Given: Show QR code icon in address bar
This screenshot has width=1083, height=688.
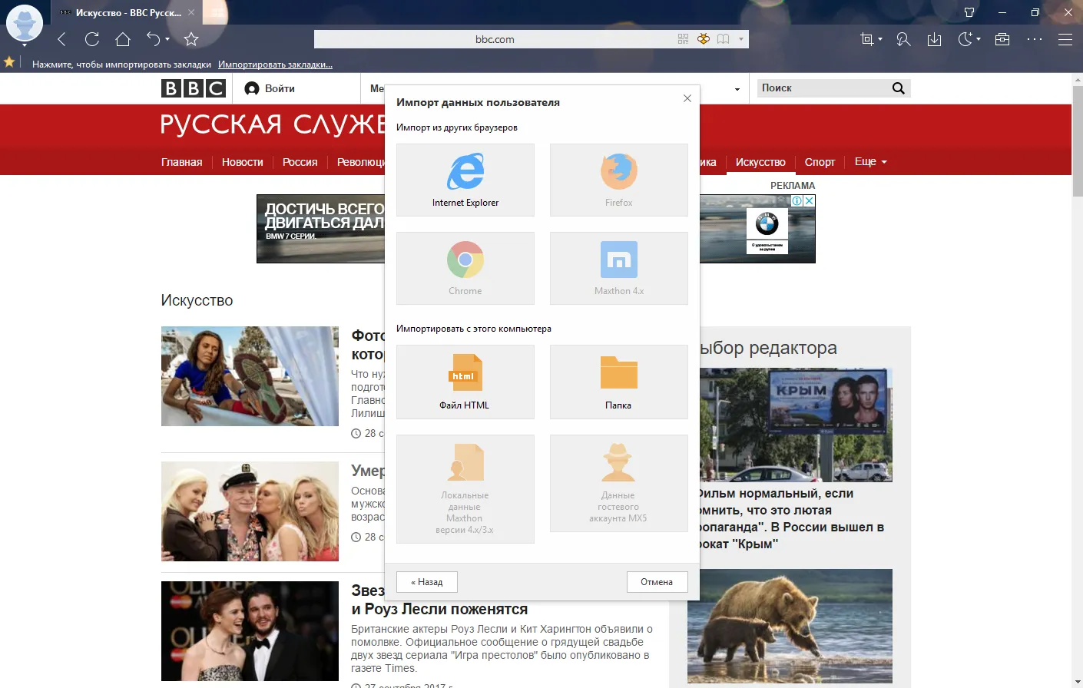Looking at the screenshot, I should click(683, 39).
